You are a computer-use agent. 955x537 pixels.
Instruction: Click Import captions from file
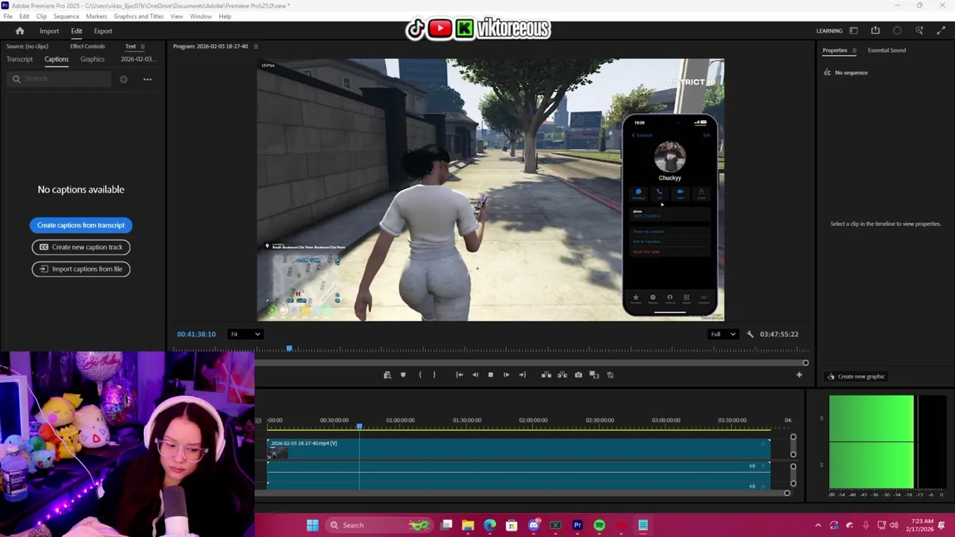pos(81,268)
